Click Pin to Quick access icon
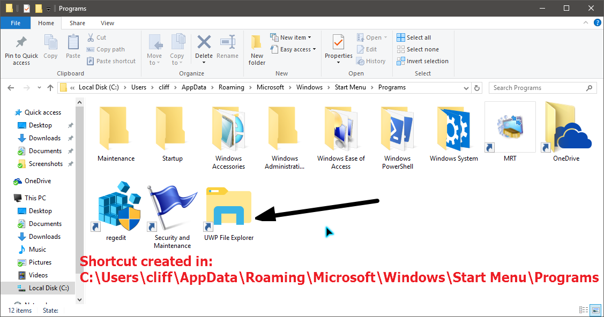 coord(21,42)
